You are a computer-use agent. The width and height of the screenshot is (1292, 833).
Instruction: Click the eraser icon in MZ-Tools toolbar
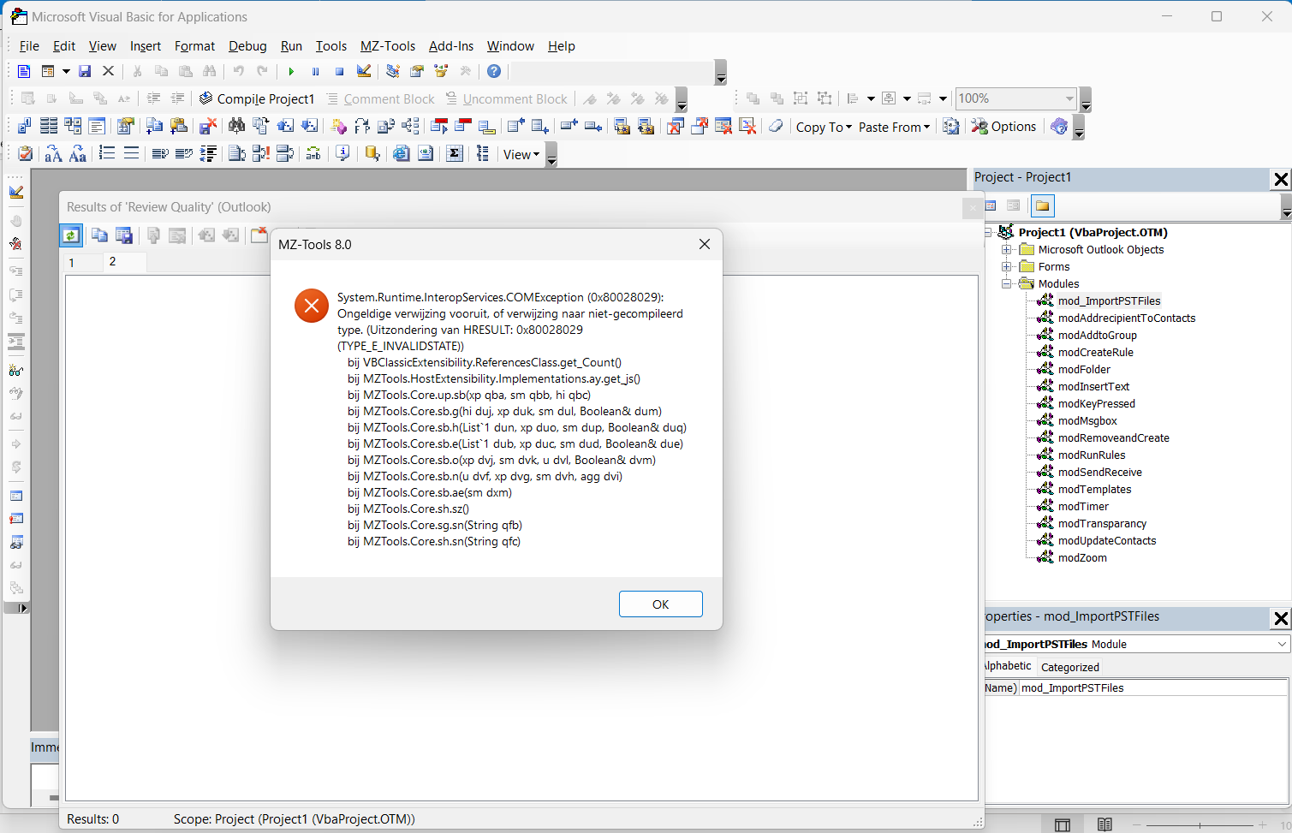[x=776, y=127]
